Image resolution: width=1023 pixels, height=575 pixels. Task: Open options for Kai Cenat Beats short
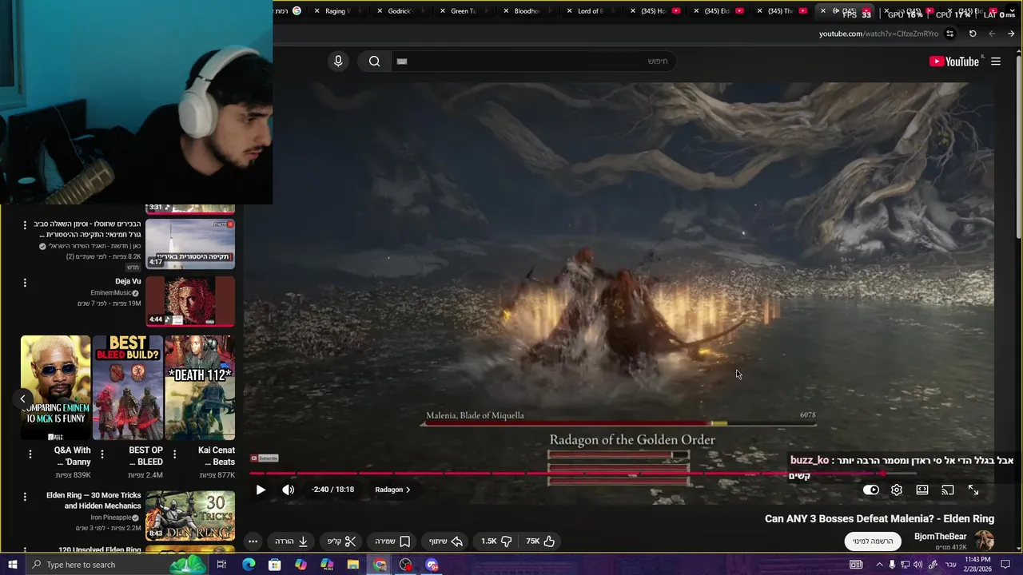[174, 454]
